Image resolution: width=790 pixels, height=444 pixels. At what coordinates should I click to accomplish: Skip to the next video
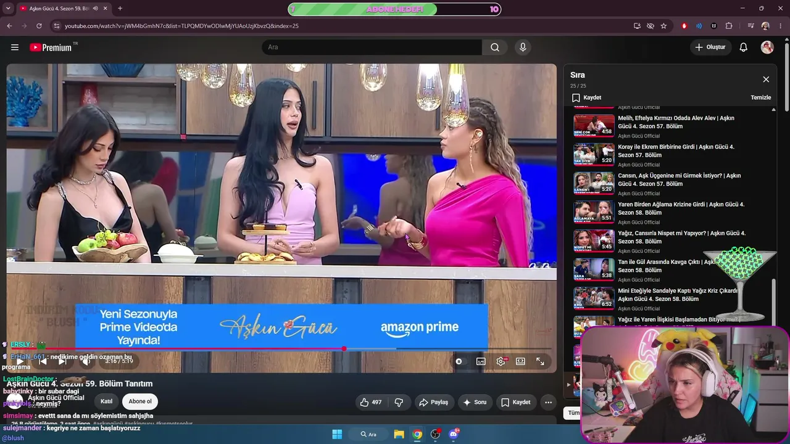click(62, 361)
